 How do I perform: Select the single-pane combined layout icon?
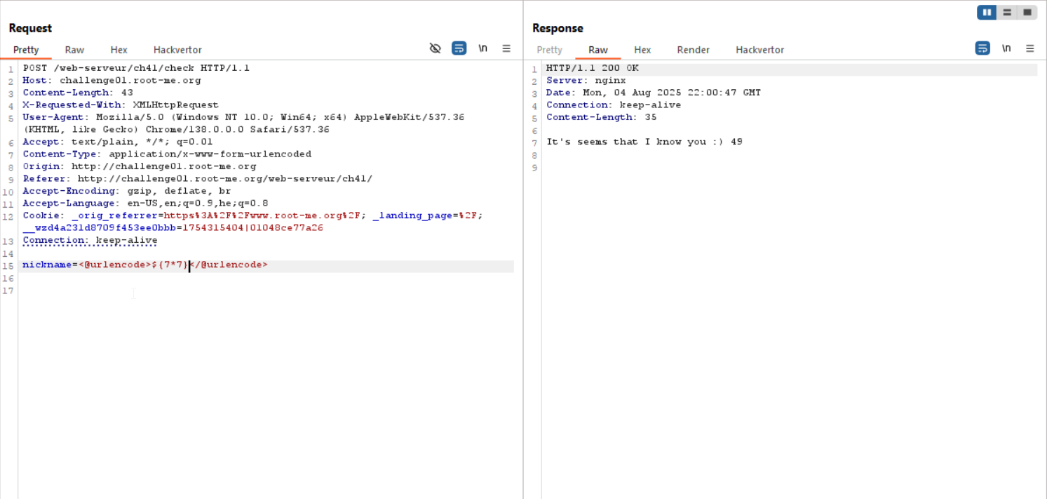[x=1027, y=12]
